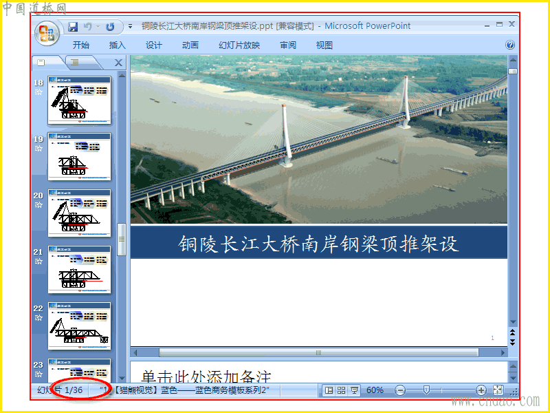Open the undo history dropdown arrow

click(98, 27)
